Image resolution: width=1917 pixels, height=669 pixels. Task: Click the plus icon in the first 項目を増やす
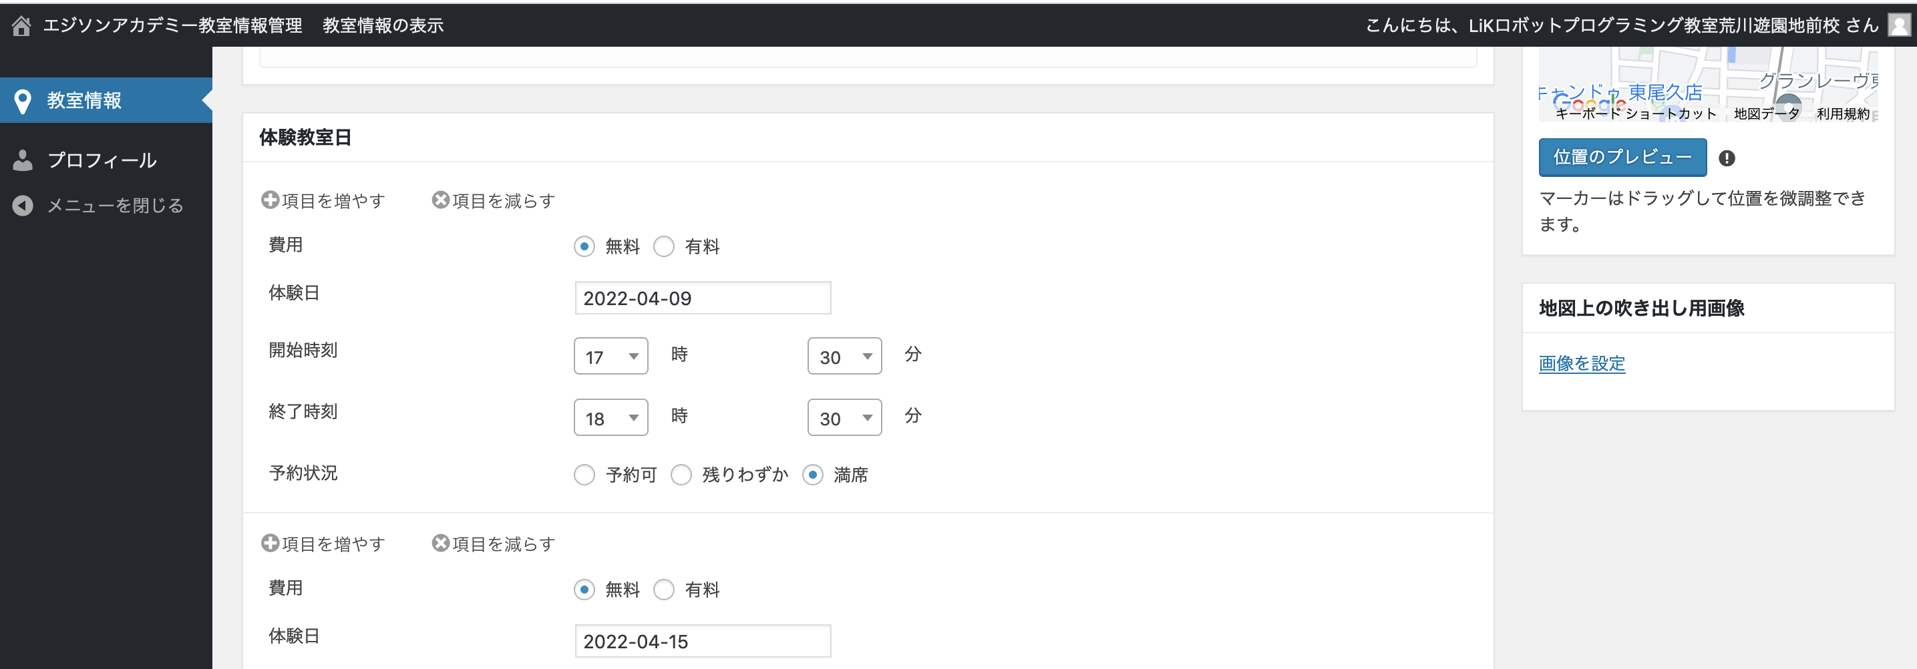(270, 200)
